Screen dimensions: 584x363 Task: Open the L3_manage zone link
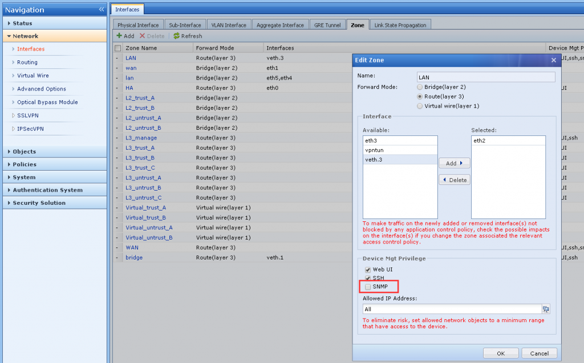pyautogui.click(x=141, y=138)
